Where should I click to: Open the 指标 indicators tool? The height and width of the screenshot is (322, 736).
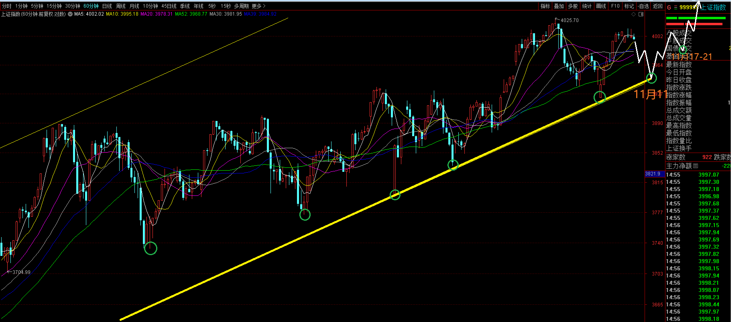(545, 6)
